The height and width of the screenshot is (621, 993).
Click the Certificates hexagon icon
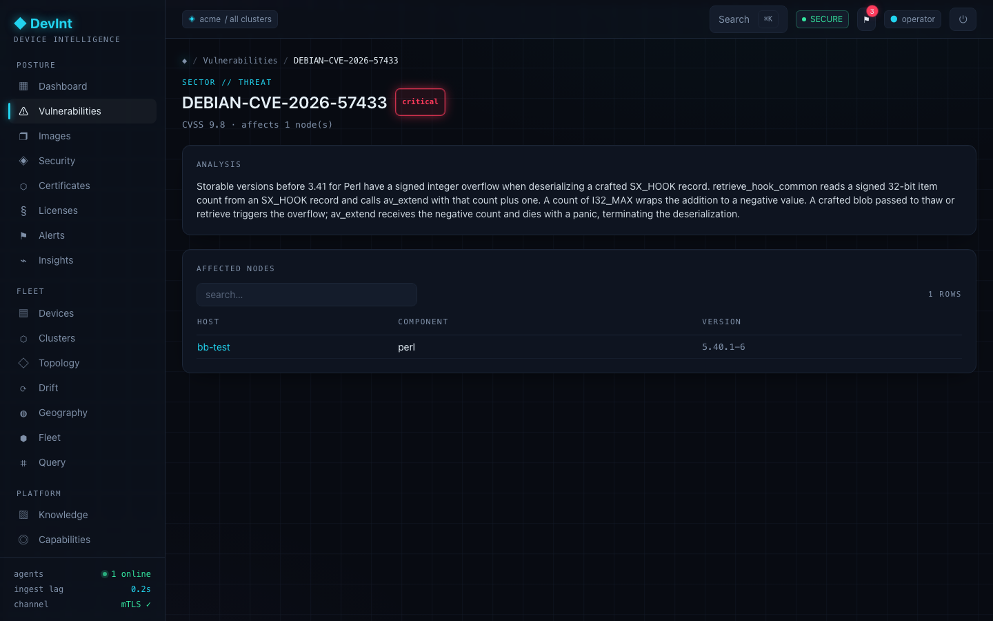tap(23, 186)
